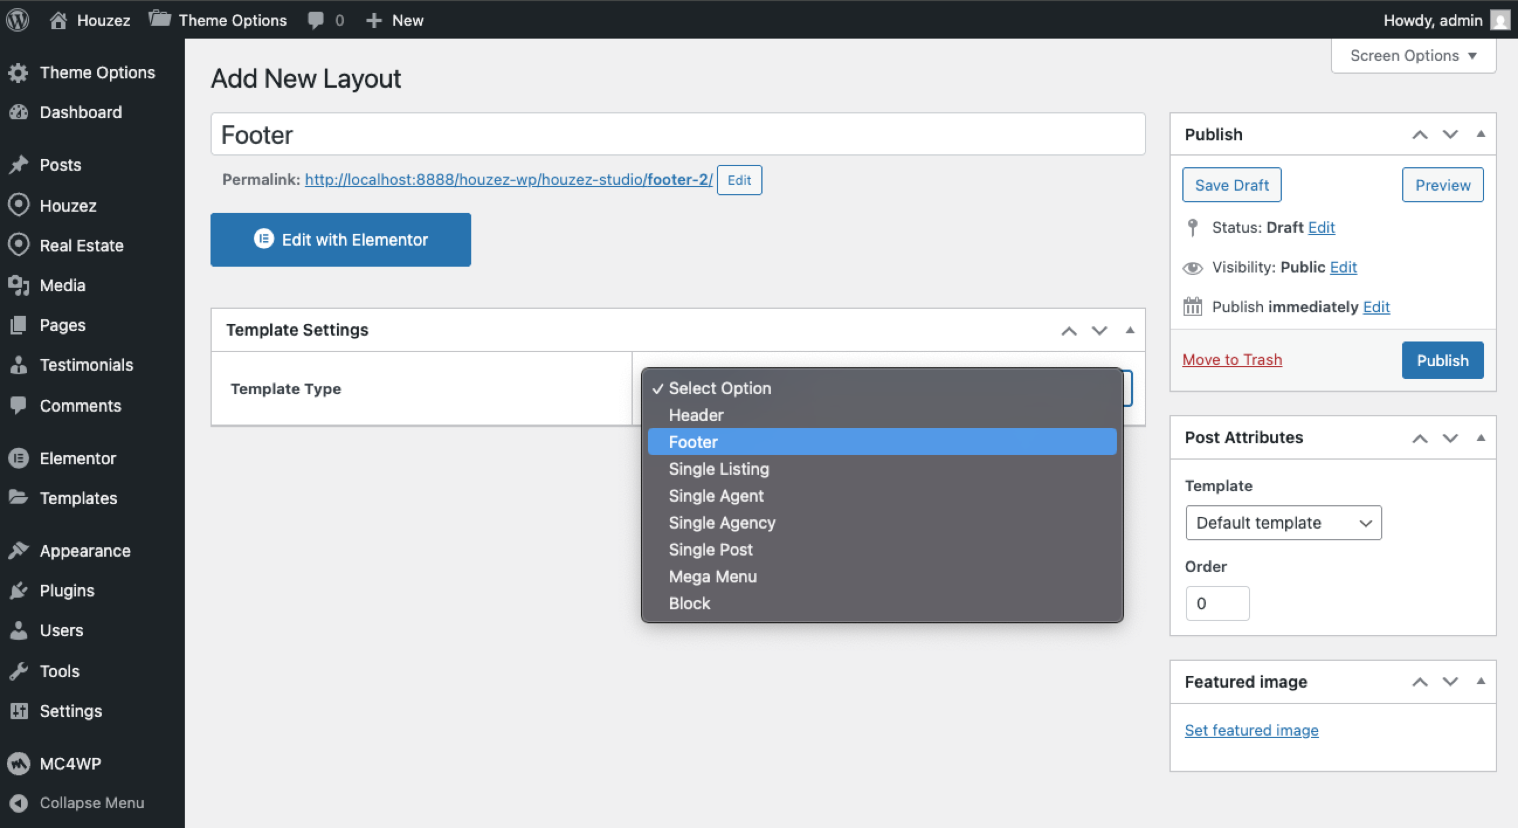Screen dimensions: 1518x828
Task: Click the Order number input field
Action: pos(1217,603)
